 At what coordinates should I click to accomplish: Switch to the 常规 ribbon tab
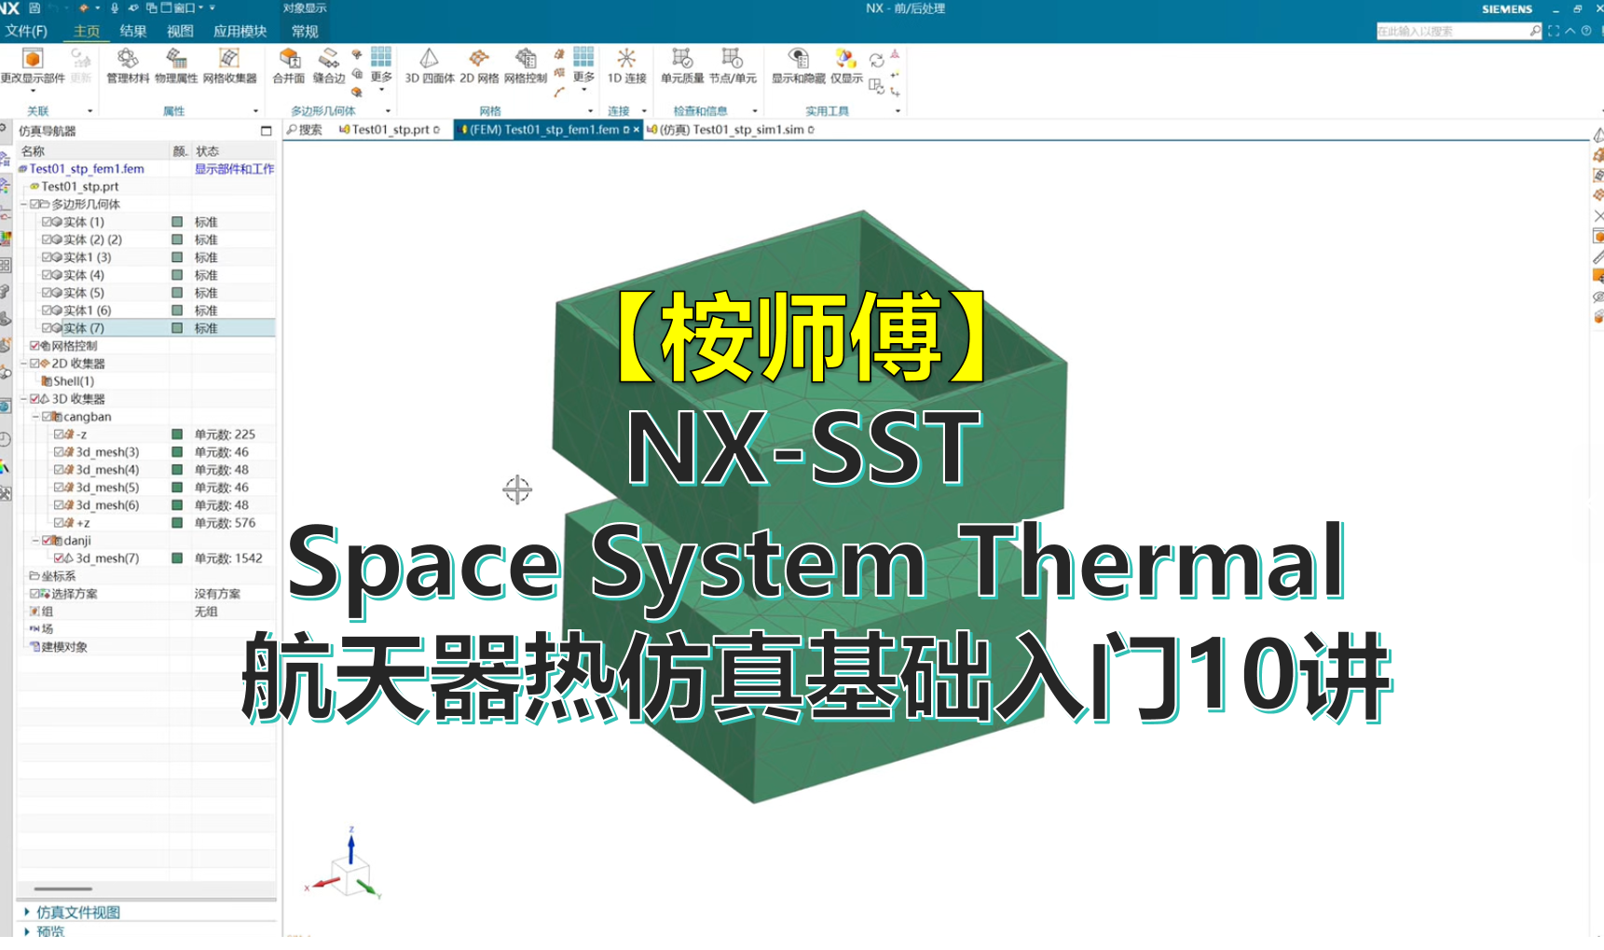point(305,31)
